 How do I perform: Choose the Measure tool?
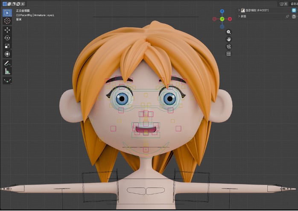(7, 71)
